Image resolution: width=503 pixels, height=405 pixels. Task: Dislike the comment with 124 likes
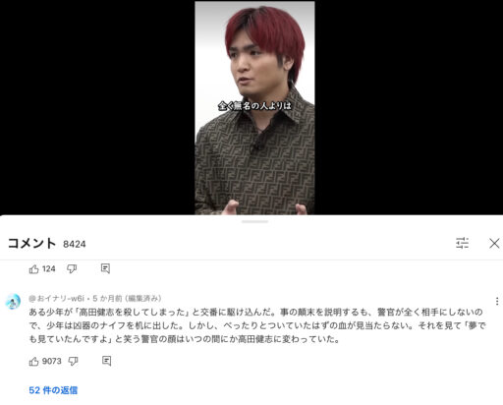[72, 269]
